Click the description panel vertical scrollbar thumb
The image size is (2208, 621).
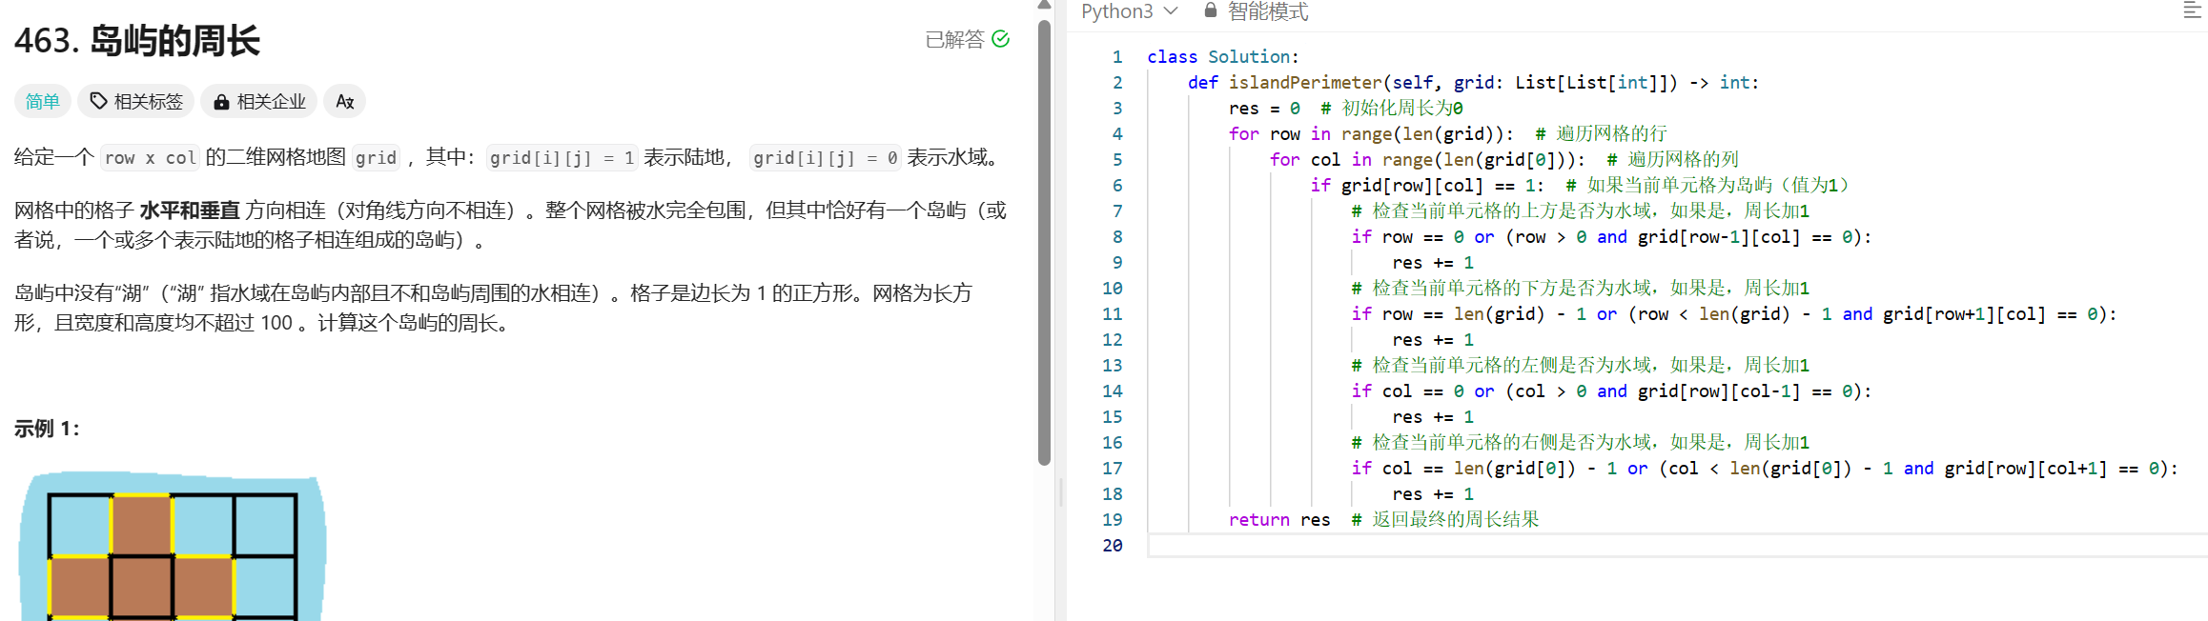(x=1044, y=238)
